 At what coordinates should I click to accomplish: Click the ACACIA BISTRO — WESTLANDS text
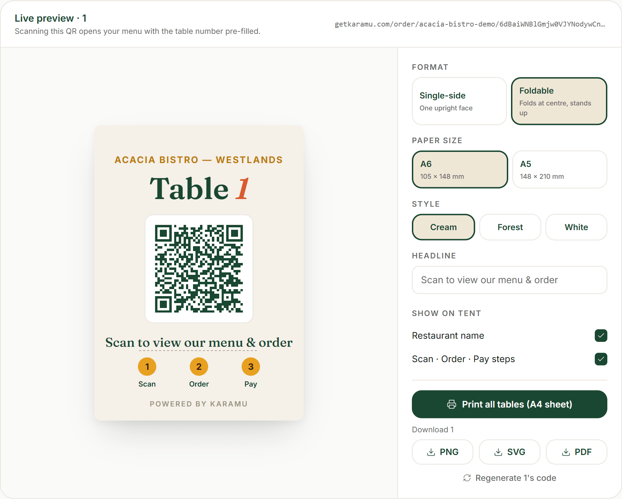point(199,160)
